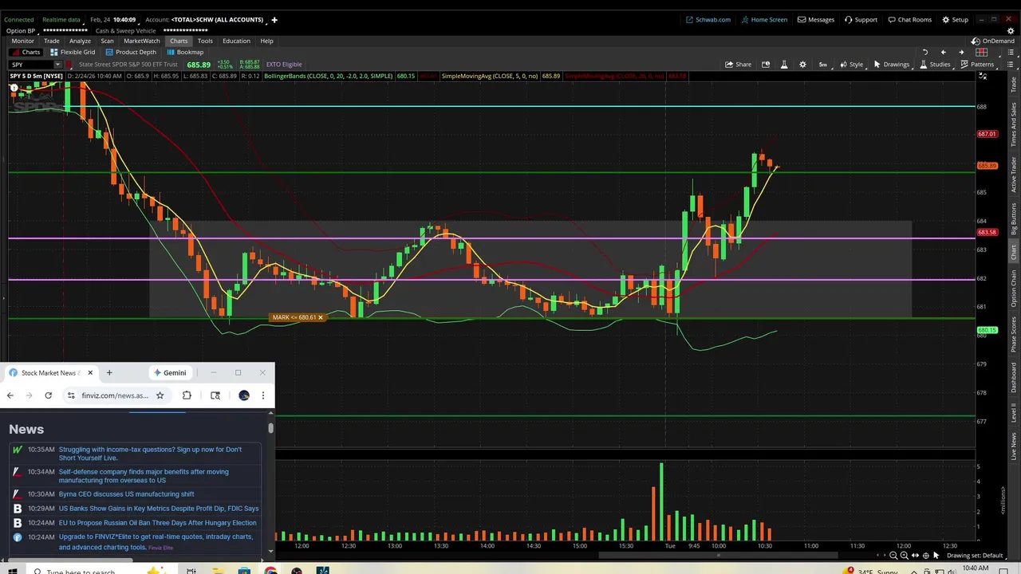Image resolution: width=1021 pixels, height=574 pixels.
Task: Click the SPY symbol input field
Action: [x=30, y=65]
